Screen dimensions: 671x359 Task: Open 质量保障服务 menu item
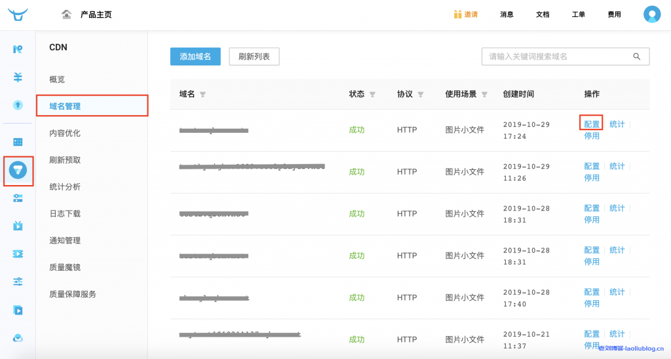73,294
